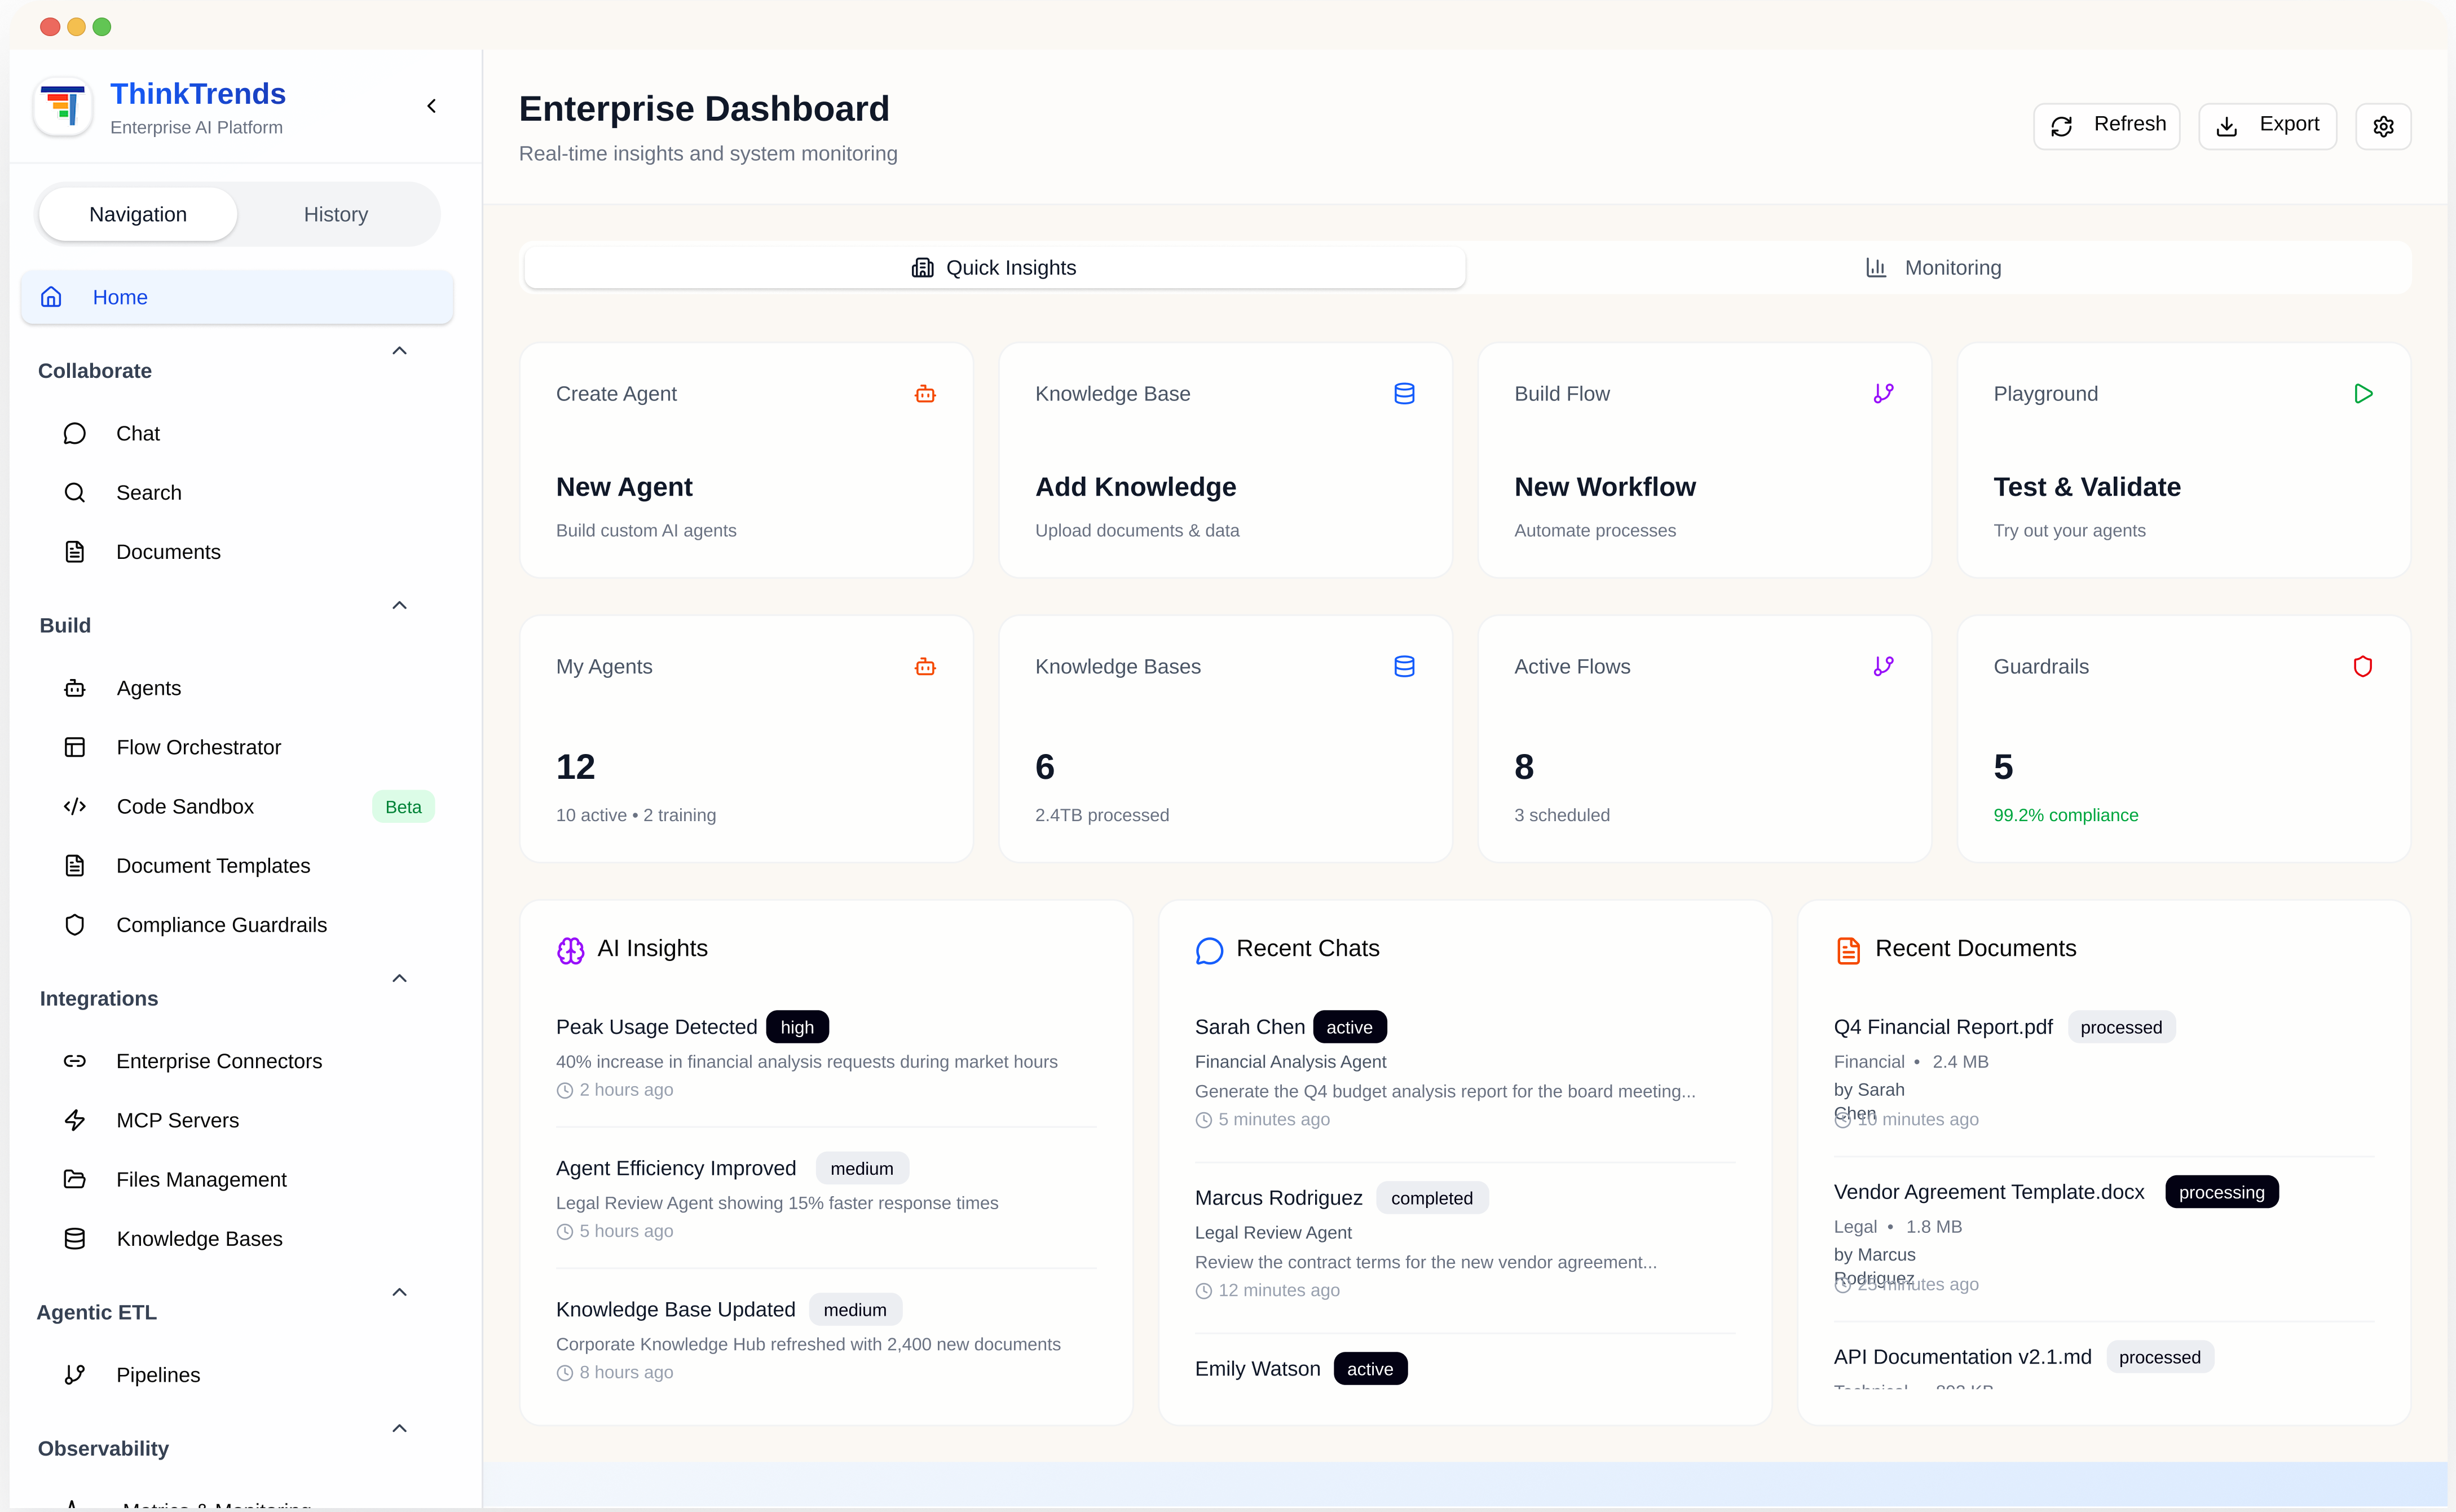
Task: Collapse the Collaborate section
Action: (399, 351)
